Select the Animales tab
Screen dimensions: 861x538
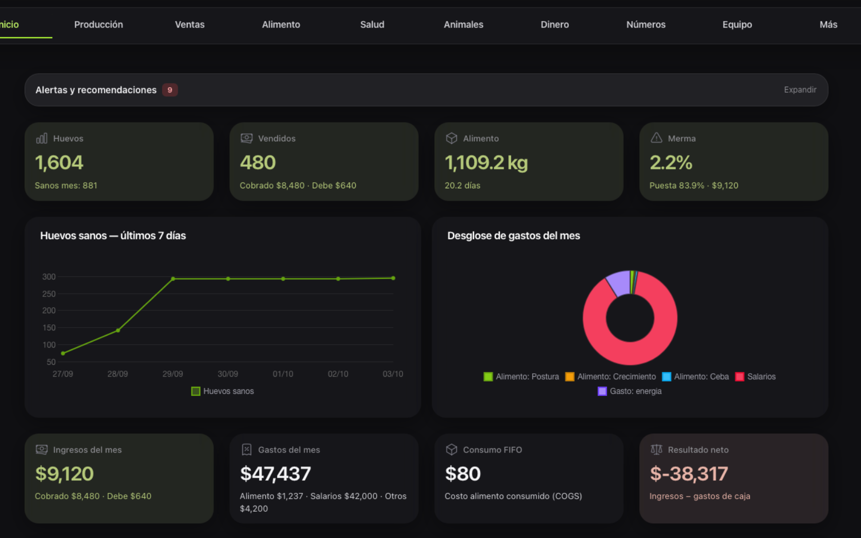coord(463,25)
